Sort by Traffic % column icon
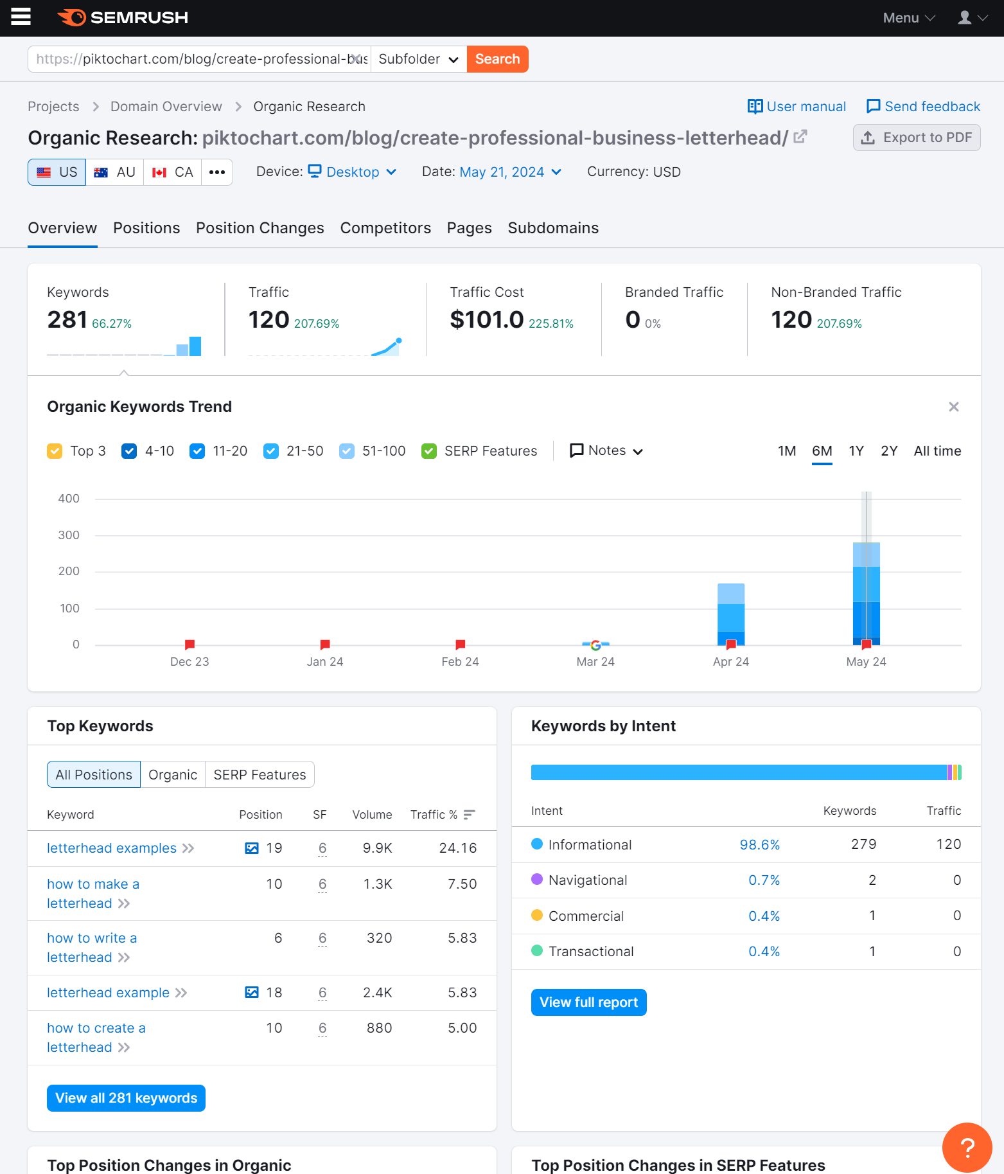The image size is (1004, 1174). tap(470, 815)
